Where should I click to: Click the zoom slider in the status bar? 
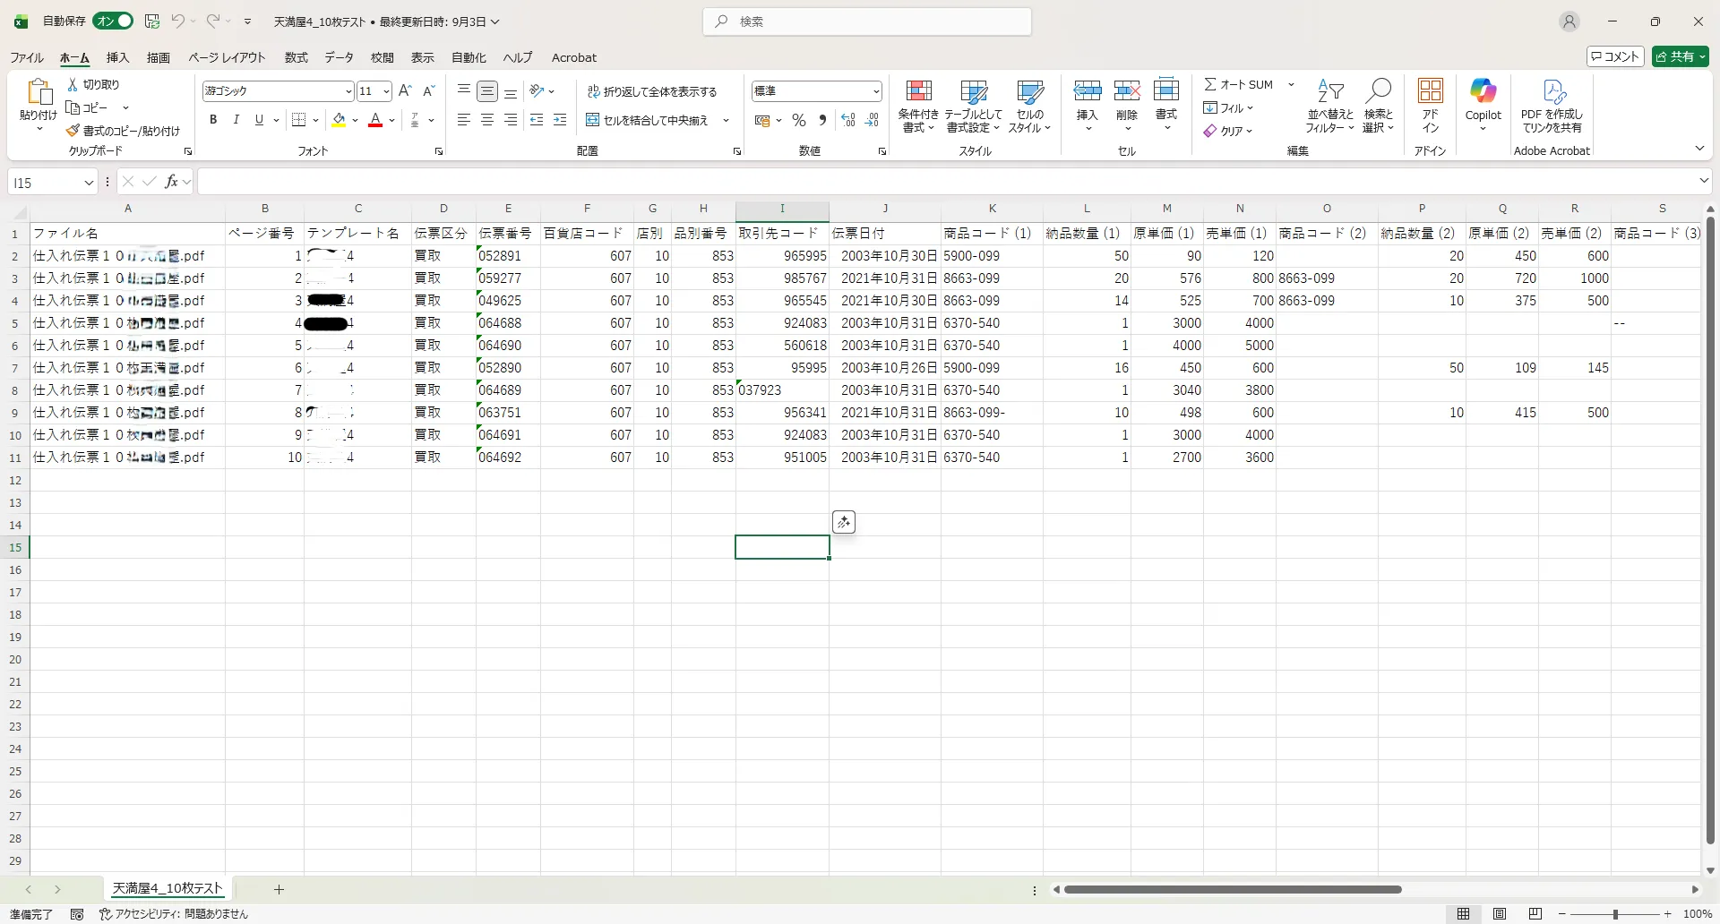pyautogui.click(x=1614, y=914)
